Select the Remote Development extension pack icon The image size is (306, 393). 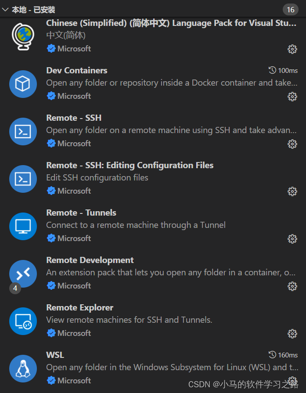pos(23,274)
